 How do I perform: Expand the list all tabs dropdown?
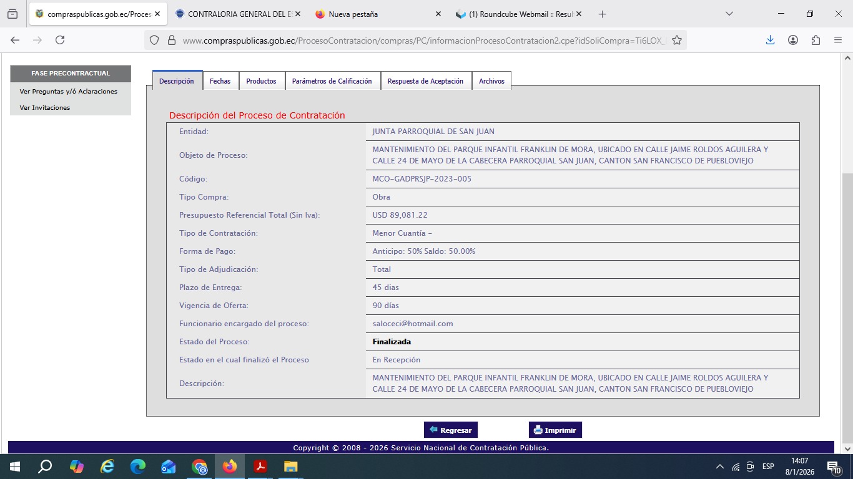pos(729,14)
